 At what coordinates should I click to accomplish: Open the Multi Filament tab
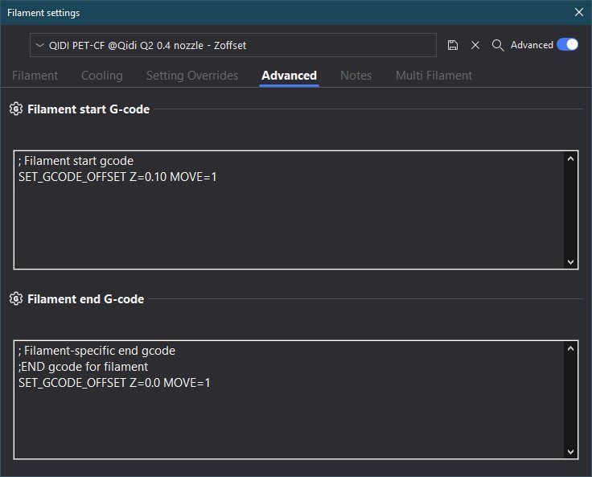point(434,76)
